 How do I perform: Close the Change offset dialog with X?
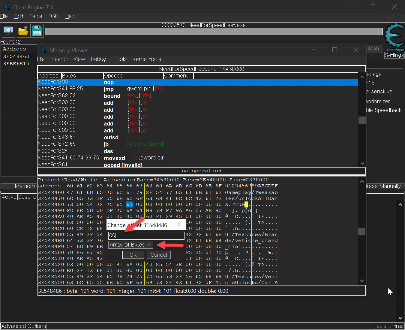pyautogui.click(x=179, y=225)
